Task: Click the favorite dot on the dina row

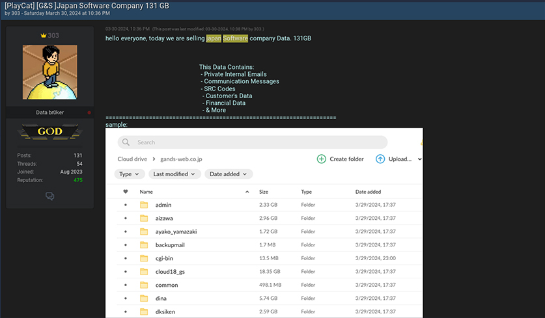Action: click(x=126, y=298)
